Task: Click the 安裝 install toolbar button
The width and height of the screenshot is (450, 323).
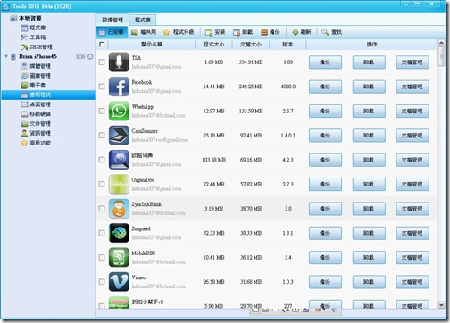Action: (x=215, y=32)
